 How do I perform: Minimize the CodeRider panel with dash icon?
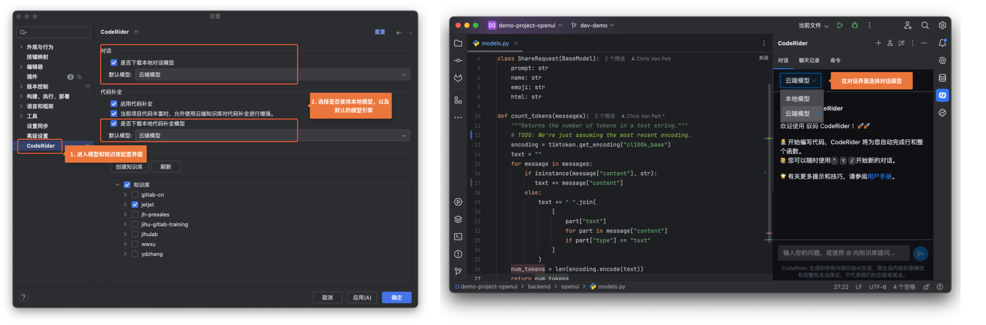coord(924,43)
